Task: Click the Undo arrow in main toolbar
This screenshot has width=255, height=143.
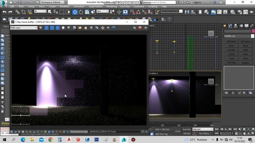Action: pos(4,12)
